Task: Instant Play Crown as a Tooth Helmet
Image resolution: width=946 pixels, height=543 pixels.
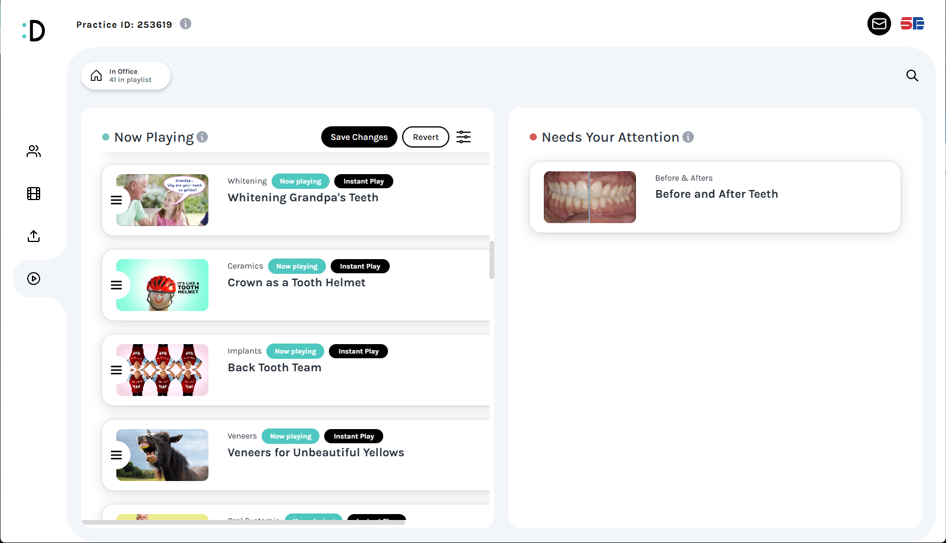Action: point(360,266)
